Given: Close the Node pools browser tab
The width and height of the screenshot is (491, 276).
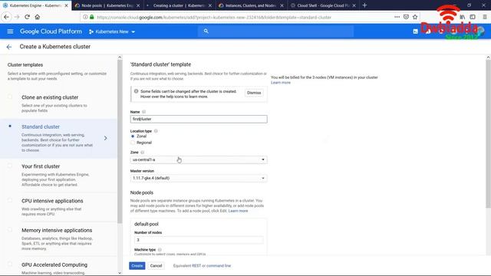Looking at the screenshot, I should (138, 5).
